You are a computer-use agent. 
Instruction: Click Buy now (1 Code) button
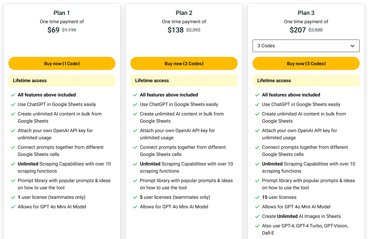(x=62, y=63)
